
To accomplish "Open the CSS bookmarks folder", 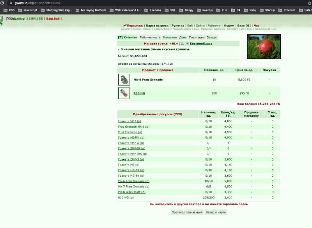I will (x=9, y=10).
